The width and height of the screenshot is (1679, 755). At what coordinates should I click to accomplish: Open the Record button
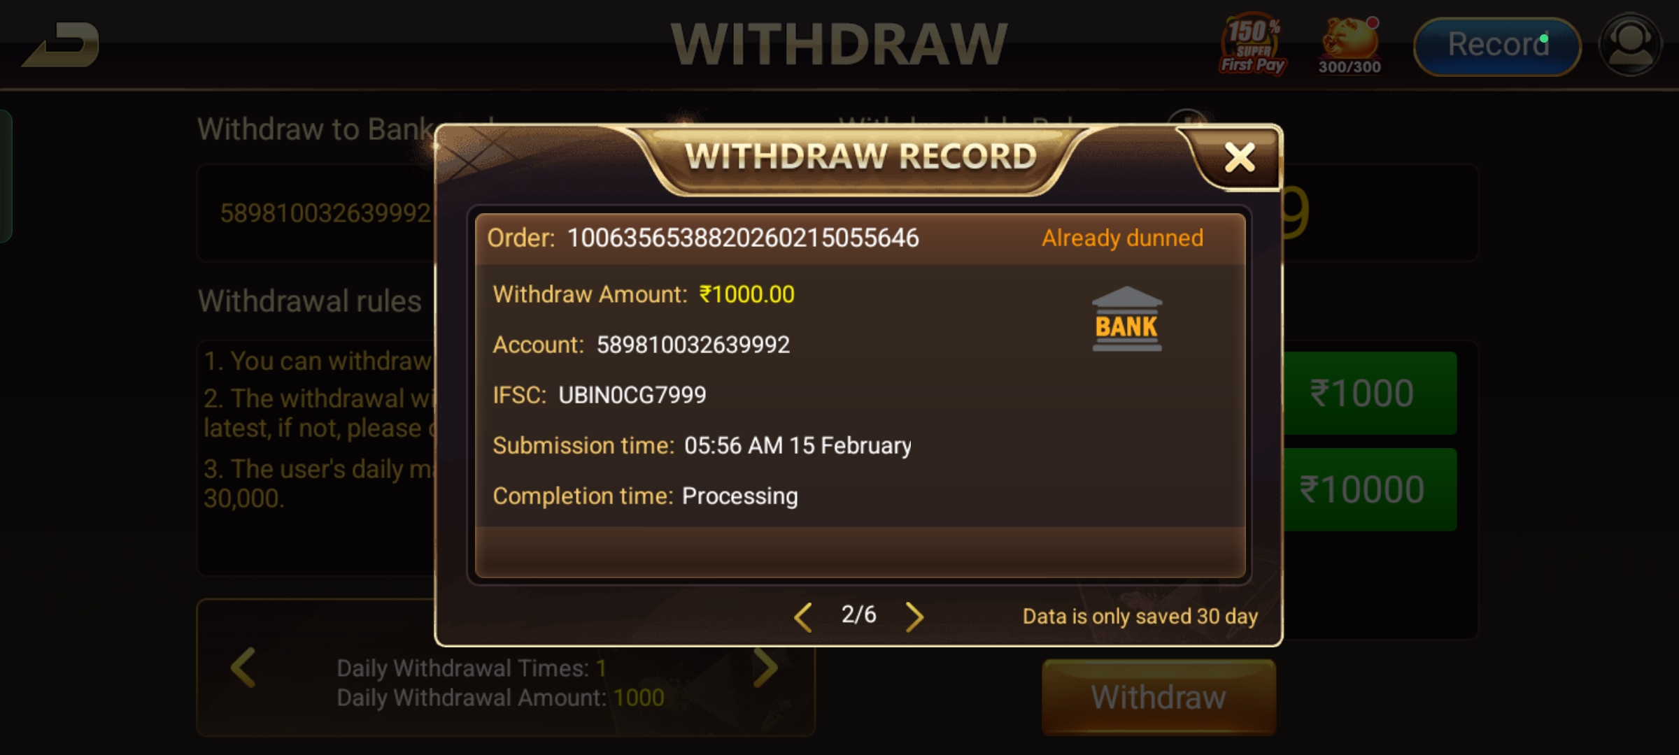1497,45
